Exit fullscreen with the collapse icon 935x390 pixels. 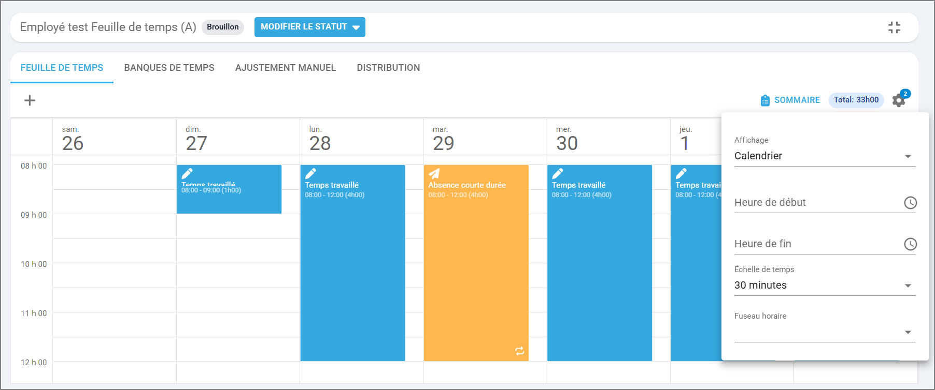894,27
